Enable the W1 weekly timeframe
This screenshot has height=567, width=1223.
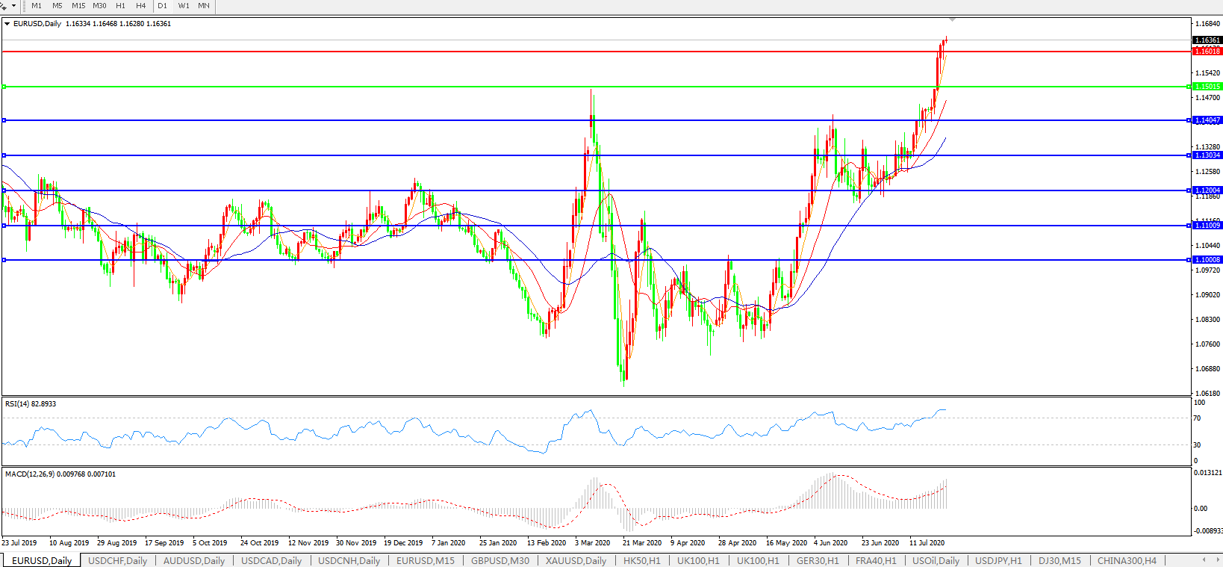184,6
